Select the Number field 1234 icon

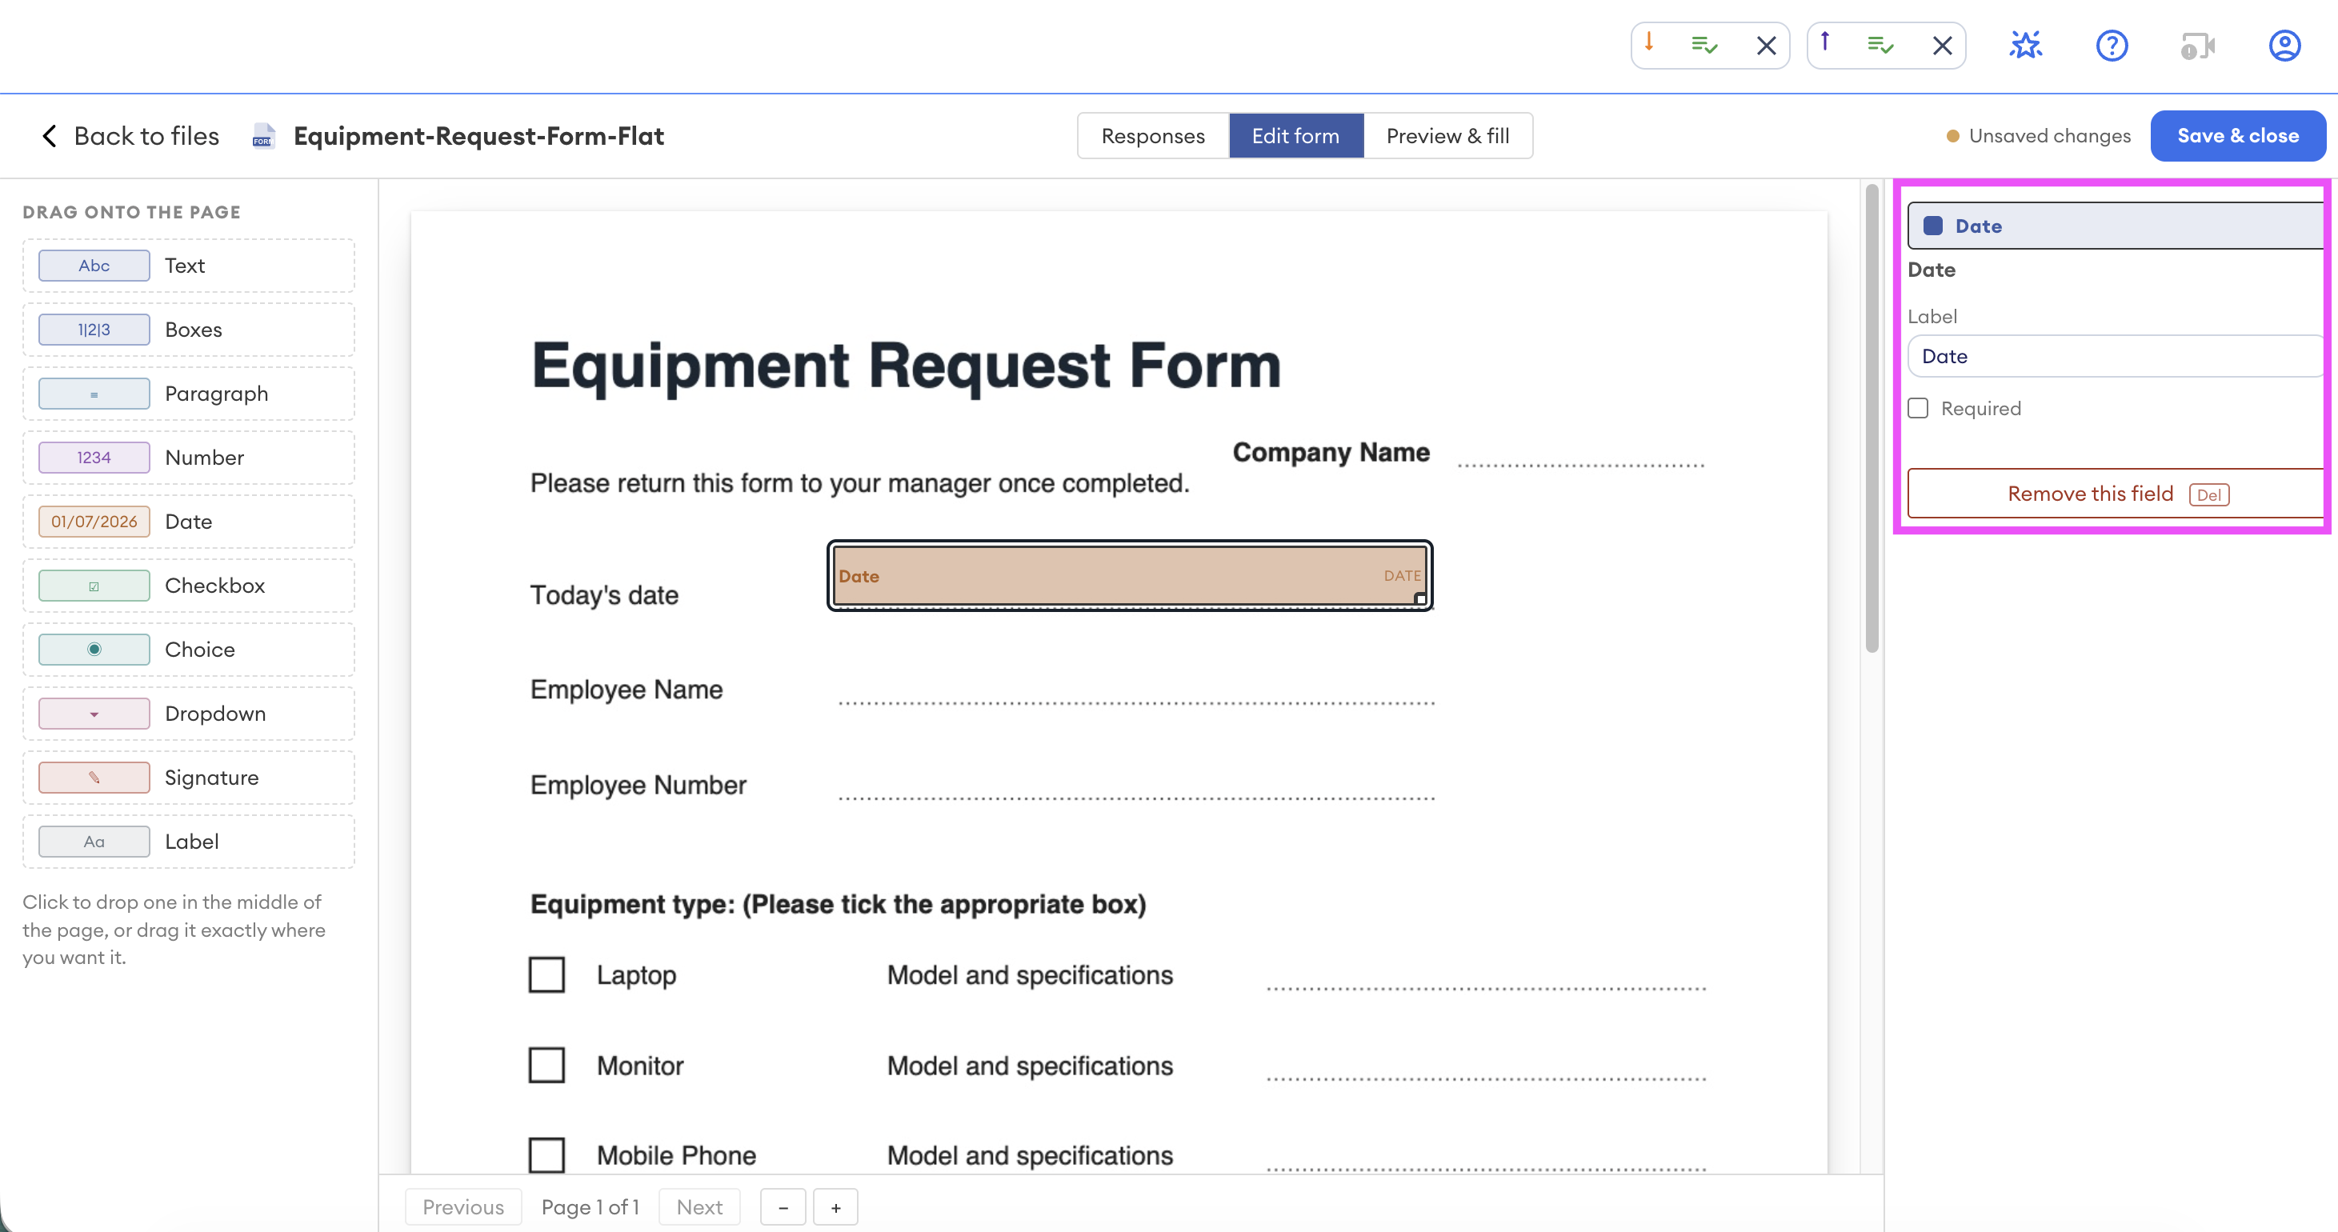(x=94, y=458)
